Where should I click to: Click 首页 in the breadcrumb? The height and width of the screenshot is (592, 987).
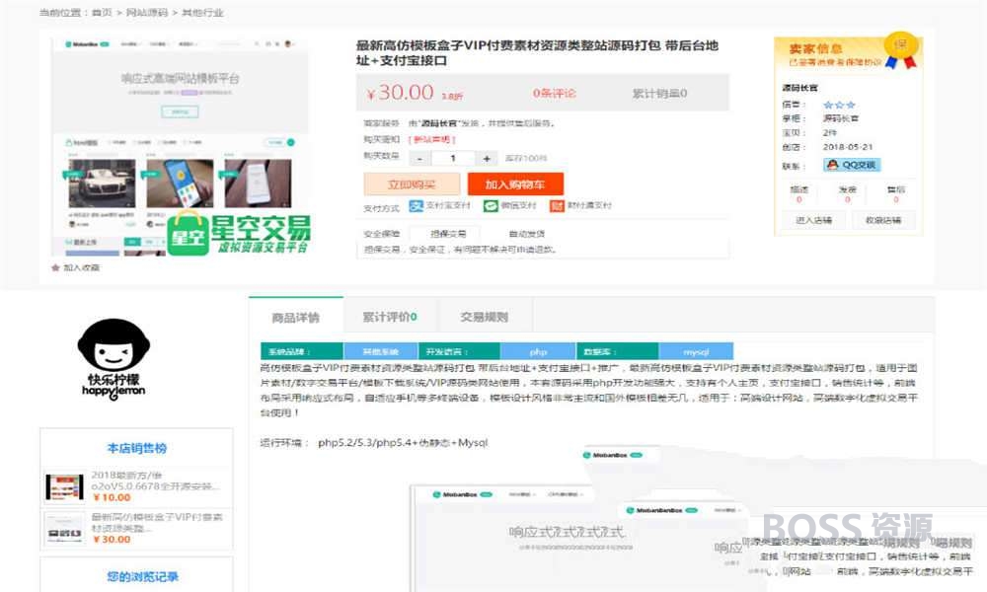(102, 13)
